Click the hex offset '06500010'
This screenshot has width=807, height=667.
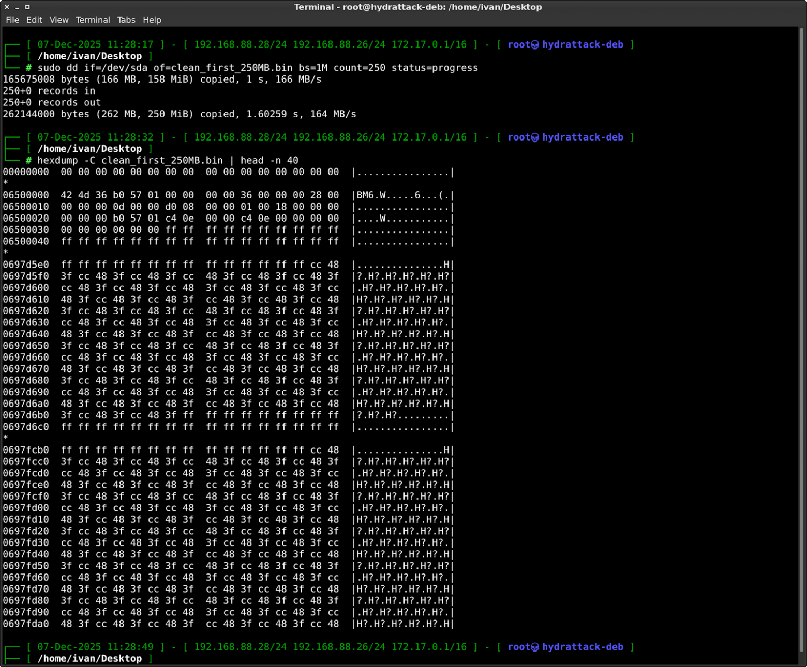click(x=26, y=207)
